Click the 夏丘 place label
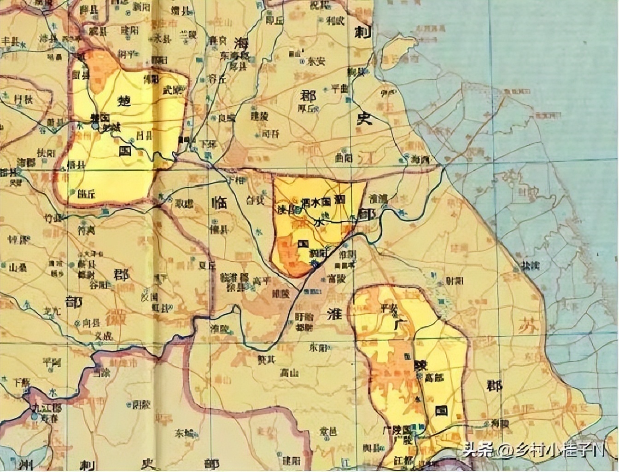Screen dimensions: 619x472 [206, 266]
